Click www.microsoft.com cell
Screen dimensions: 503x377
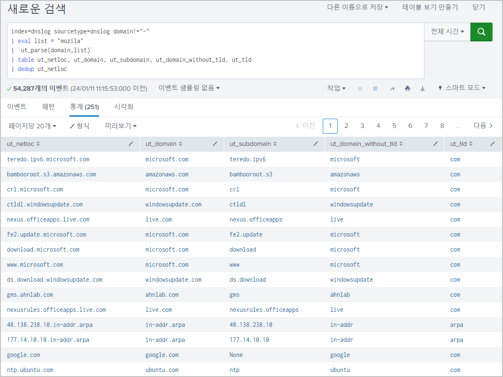(35, 265)
